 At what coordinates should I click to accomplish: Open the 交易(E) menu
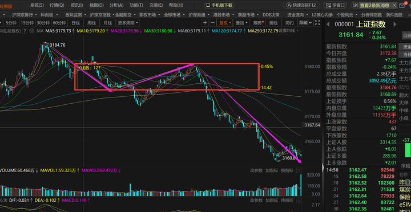(x=156, y=5)
